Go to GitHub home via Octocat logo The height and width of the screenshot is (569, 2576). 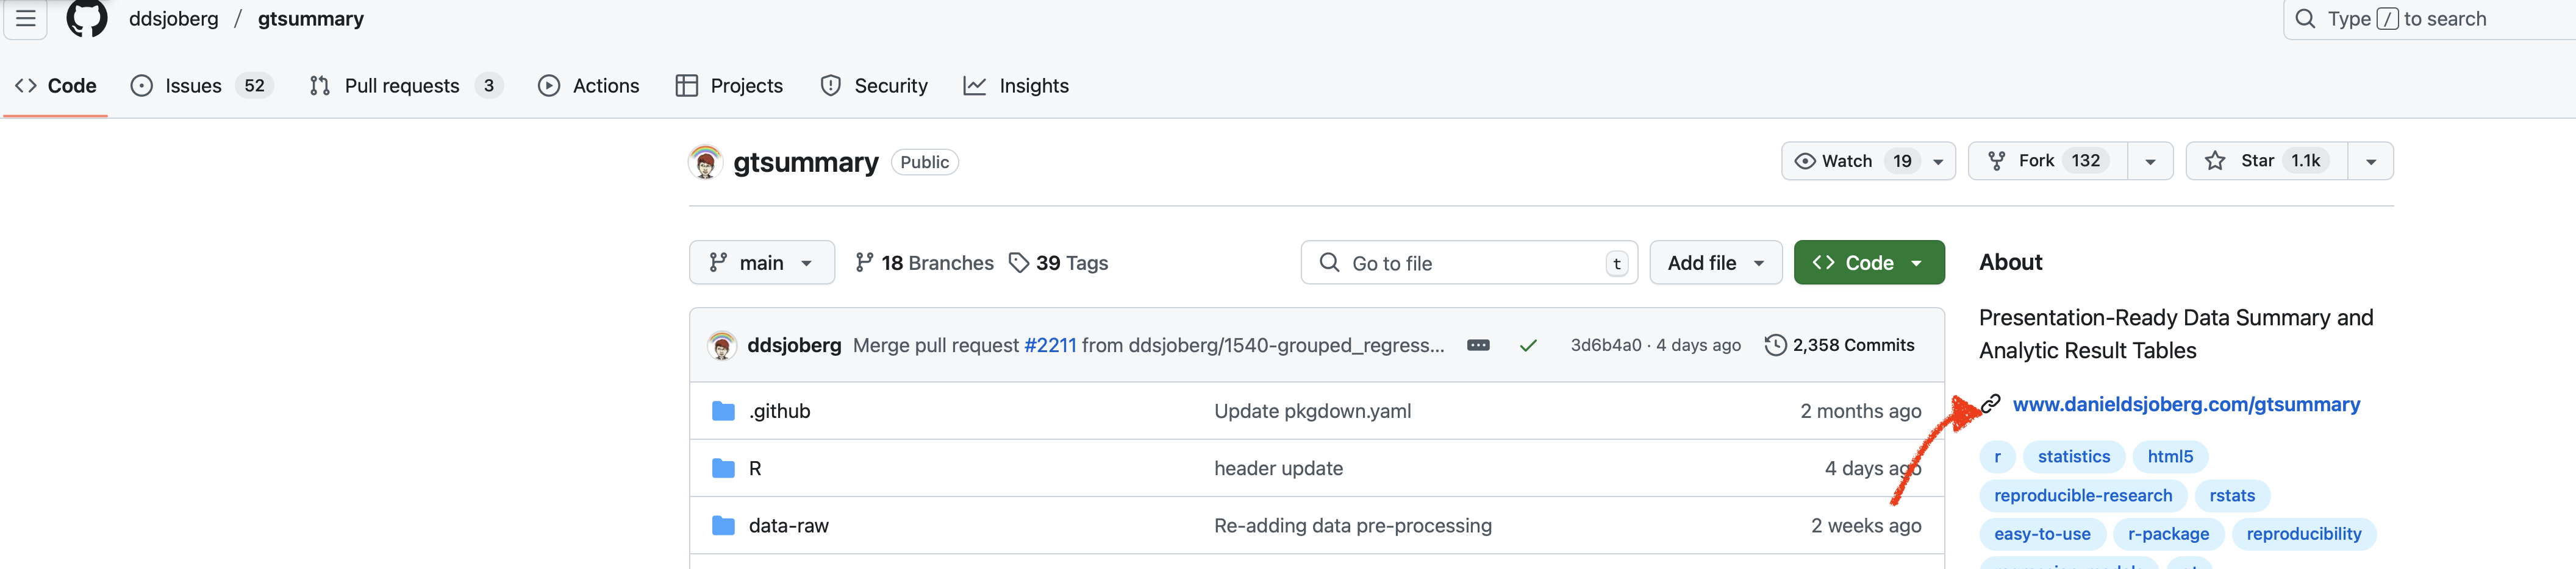pyautogui.click(x=87, y=18)
